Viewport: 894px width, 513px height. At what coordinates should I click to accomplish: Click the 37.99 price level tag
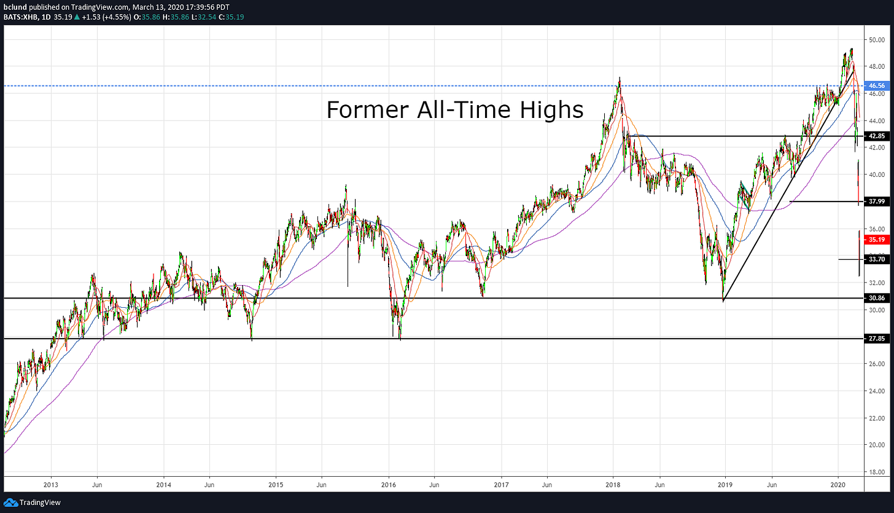click(874, 202)
